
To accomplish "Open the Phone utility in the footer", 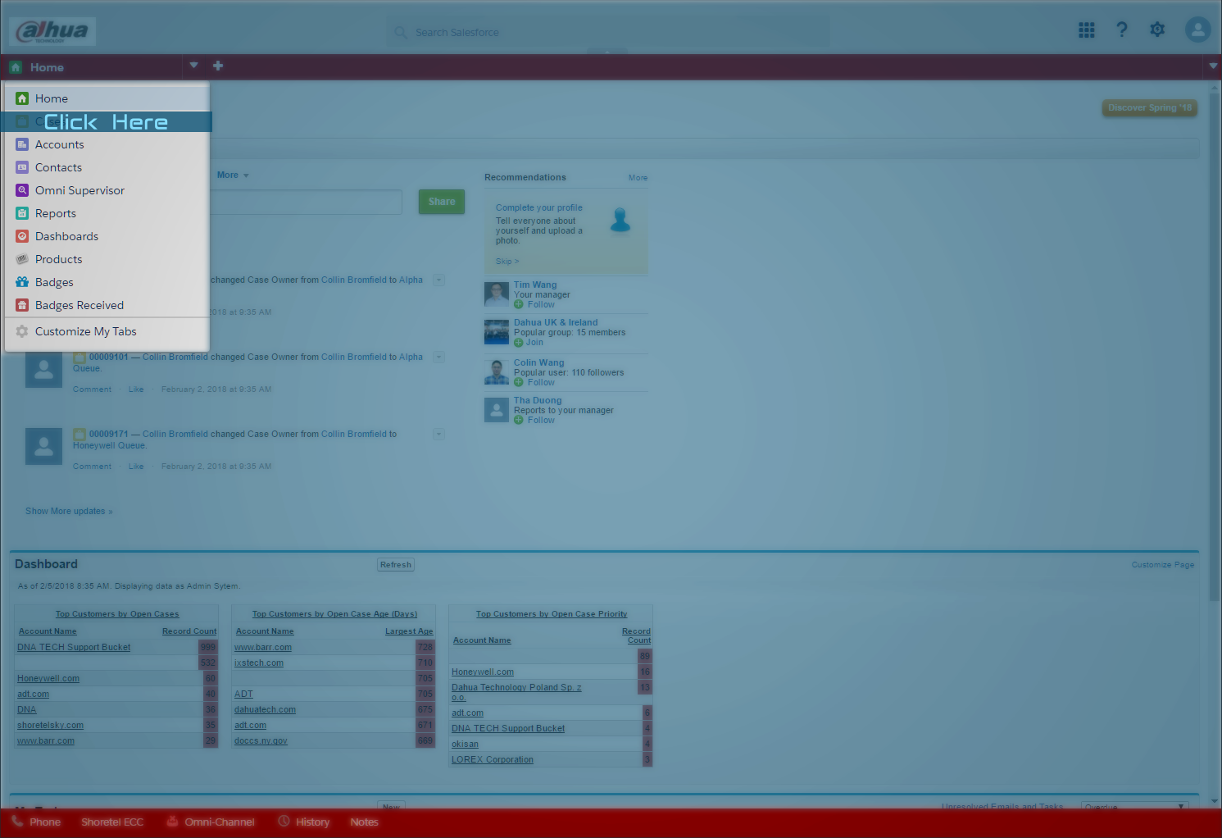I will (36, 822).
